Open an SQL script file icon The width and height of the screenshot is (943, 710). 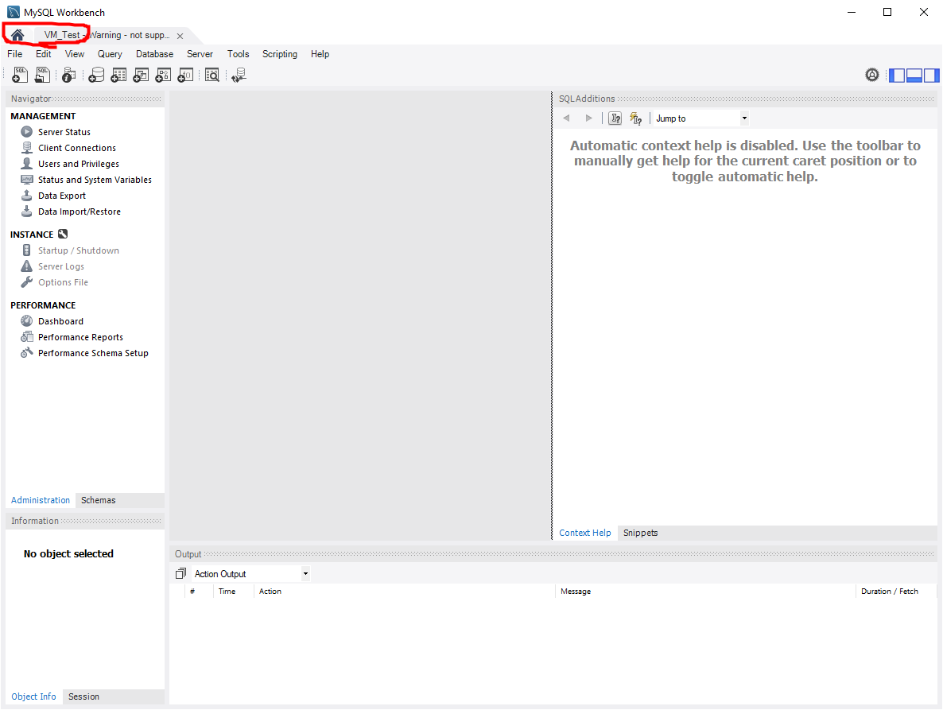(42, 76)
